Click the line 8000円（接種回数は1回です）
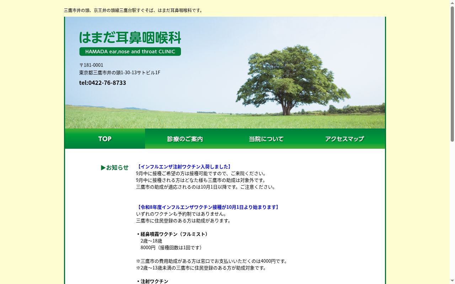The width and height of the screenshot is (455, 284). [x=172, y=247]
